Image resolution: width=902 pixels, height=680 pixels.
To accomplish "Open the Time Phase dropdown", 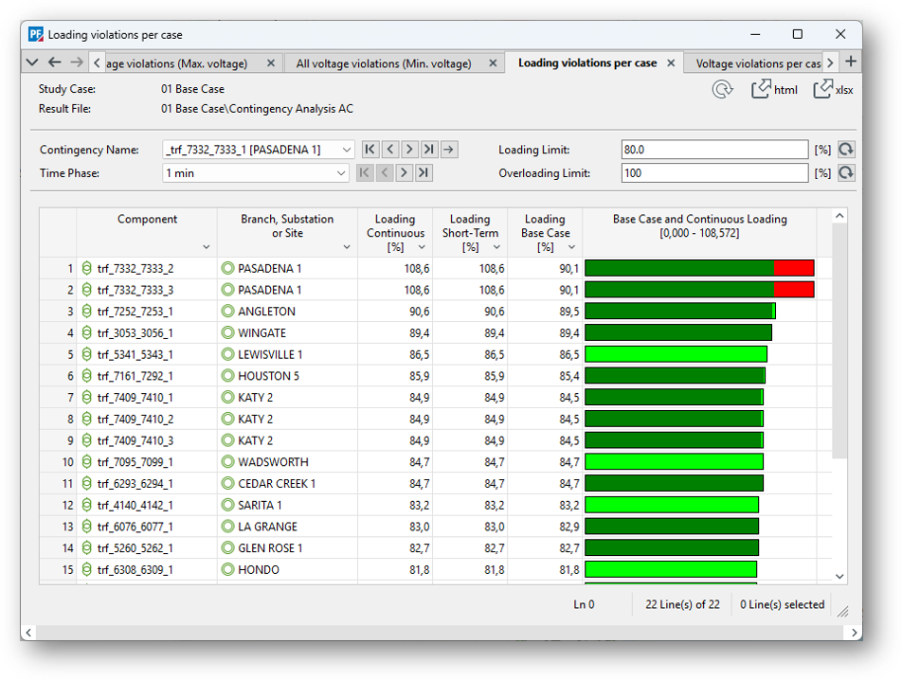I will (341, 173).
